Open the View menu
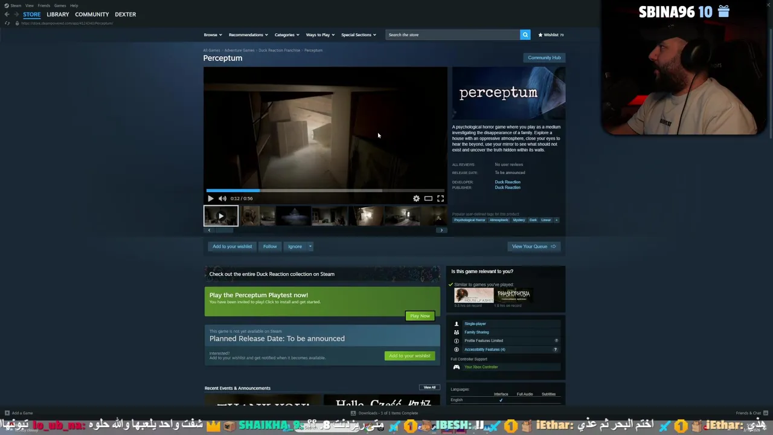 [30, 5]
